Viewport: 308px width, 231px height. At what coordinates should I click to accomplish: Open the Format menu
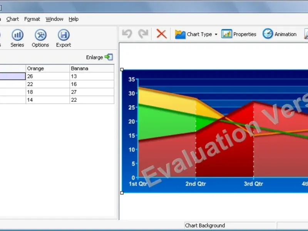click(x=32, y=19)
